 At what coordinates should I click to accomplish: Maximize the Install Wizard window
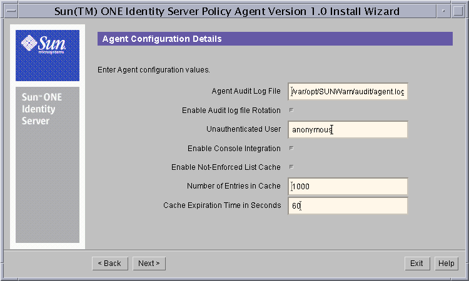click(458, 11)
